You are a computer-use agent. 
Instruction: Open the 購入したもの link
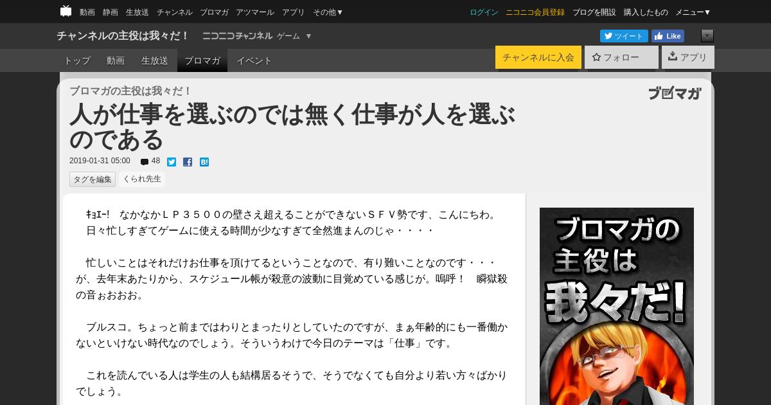click(x=646, y=12)
